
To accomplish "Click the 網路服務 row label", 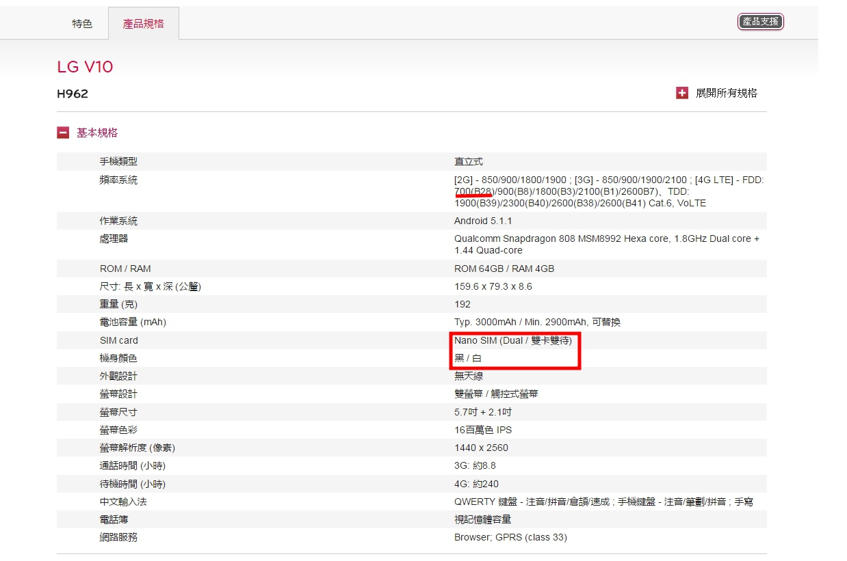I will (118, 537).
